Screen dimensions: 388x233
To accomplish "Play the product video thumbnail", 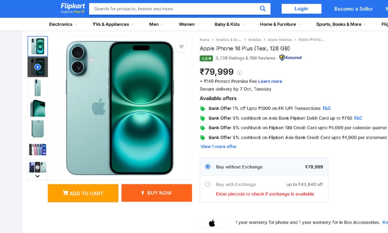I will (x=38, y=67).
